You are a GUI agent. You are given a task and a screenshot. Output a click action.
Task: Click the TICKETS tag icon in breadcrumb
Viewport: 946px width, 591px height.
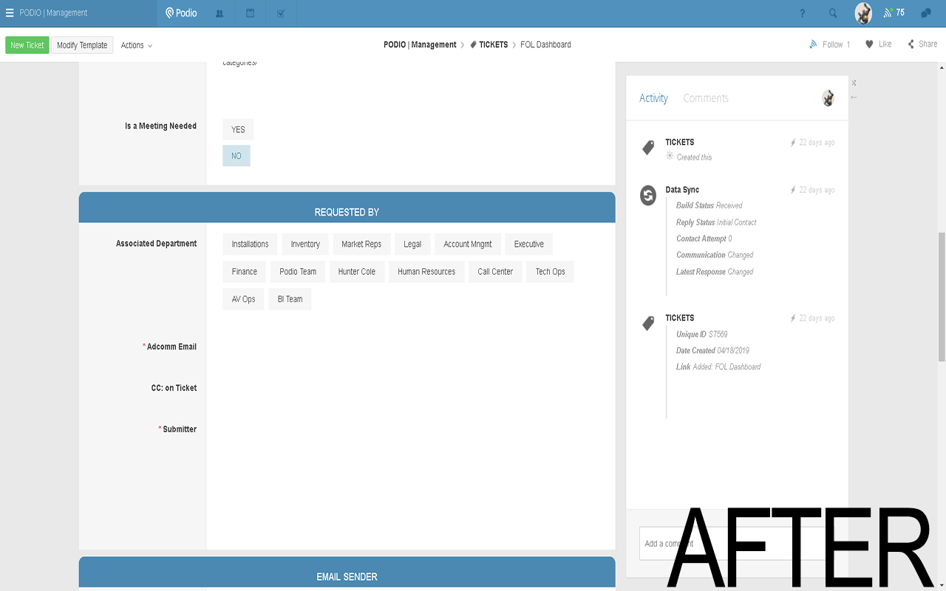pyautogui.click(x=473, y=45)
